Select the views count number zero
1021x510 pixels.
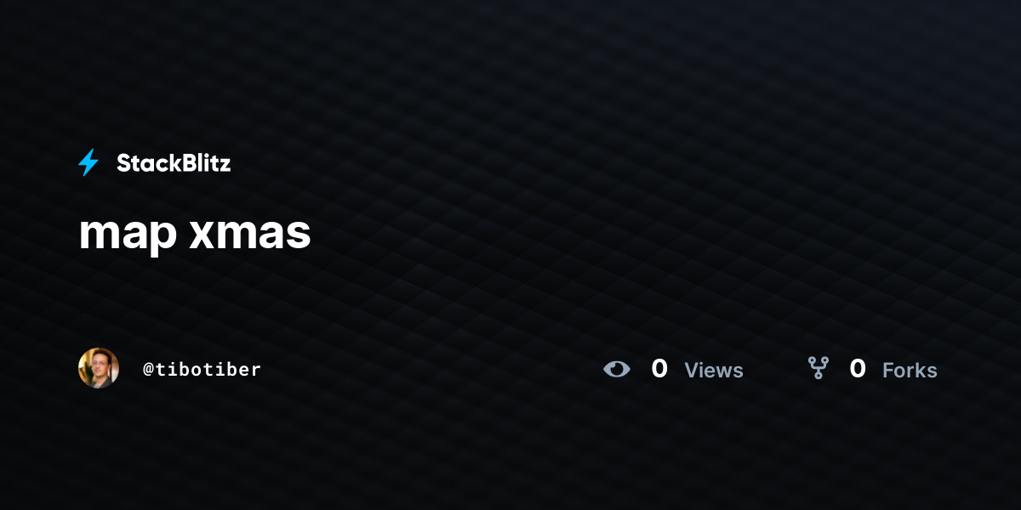point(659,369)
